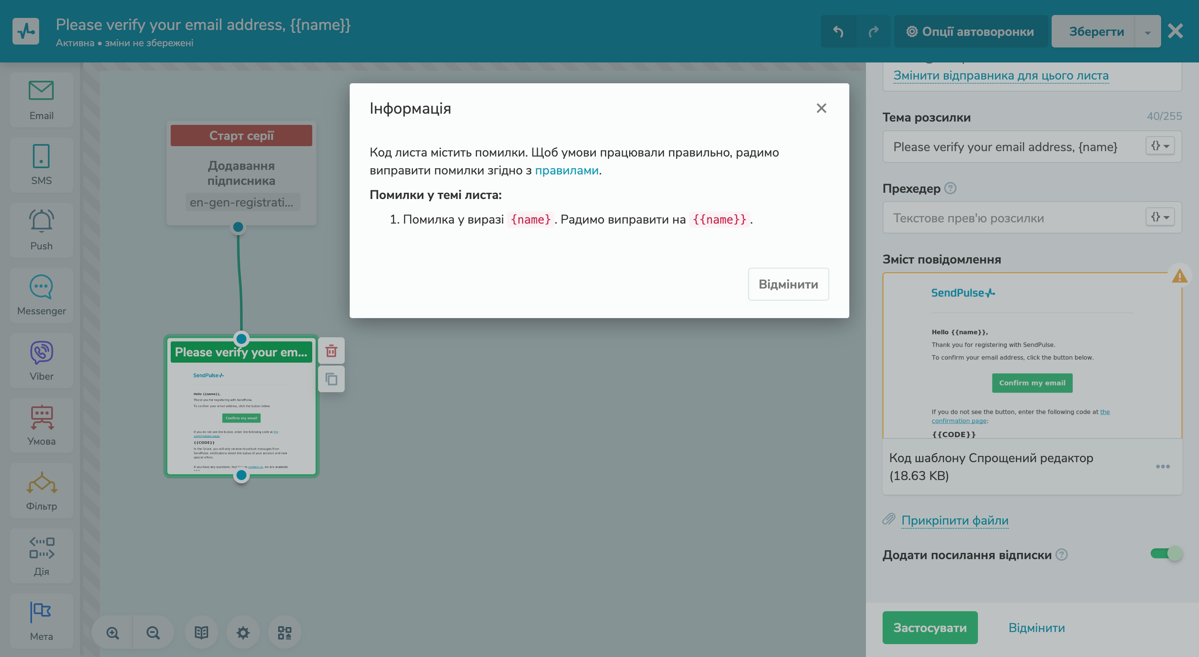Duplicate the email block with copy icon

(x=331, y=379)
